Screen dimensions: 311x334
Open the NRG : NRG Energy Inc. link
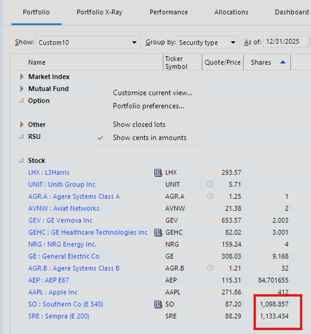[x=62, y=244]
